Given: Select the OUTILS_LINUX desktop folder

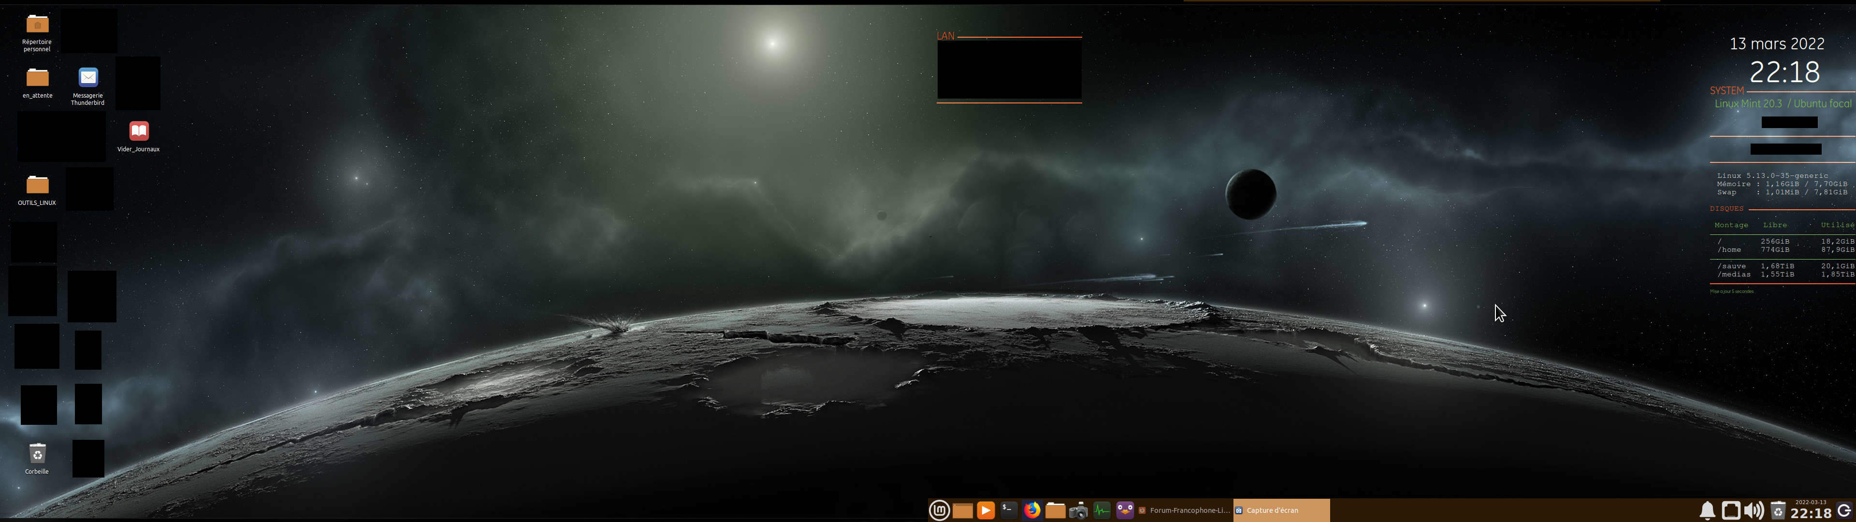Looking at the screenshot, I should [x=37, y=190].
